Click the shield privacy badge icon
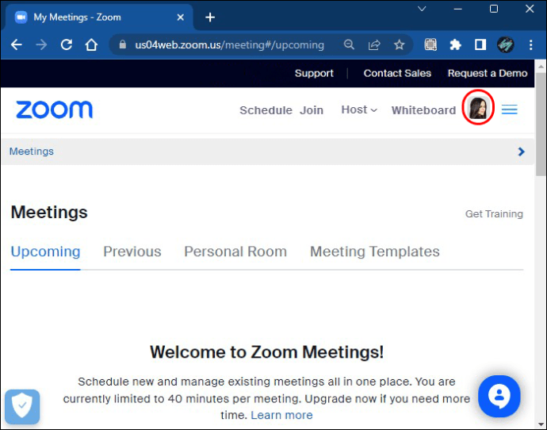 [x=22, y=407]
